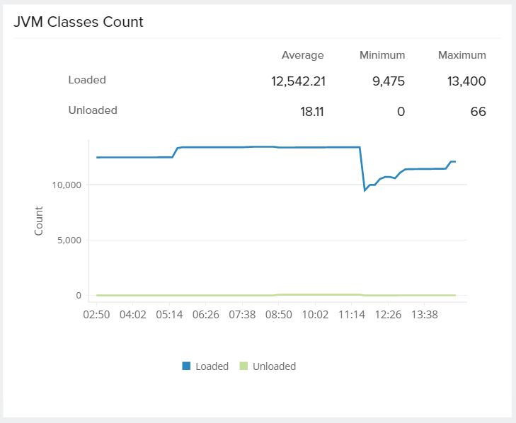
Task: Click the Loaded row label in table
Action: pos(87,80)
